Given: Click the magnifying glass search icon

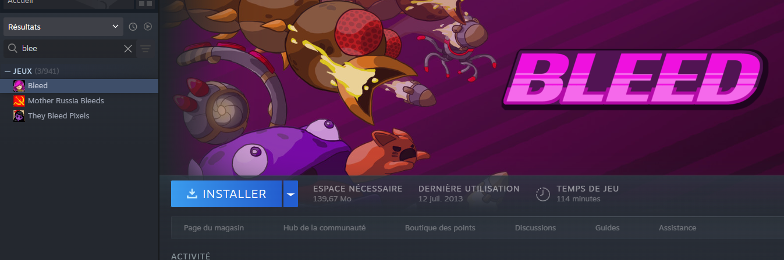Looking at the screenshot, I should coord(12,49).
